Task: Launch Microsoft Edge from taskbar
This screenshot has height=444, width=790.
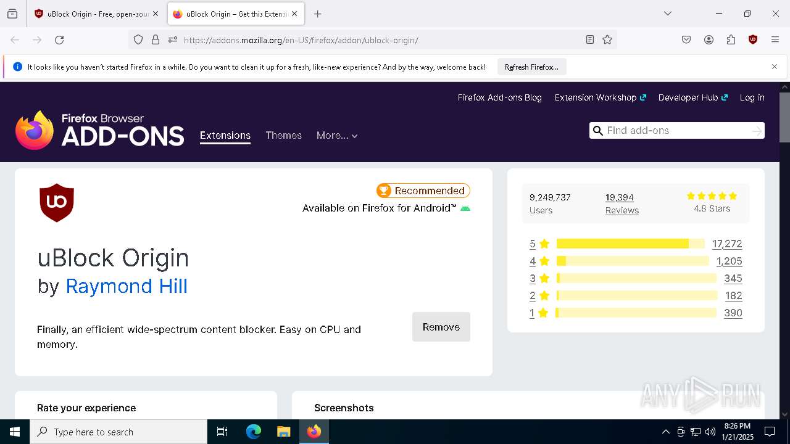Action: click(x=254, y=432)
